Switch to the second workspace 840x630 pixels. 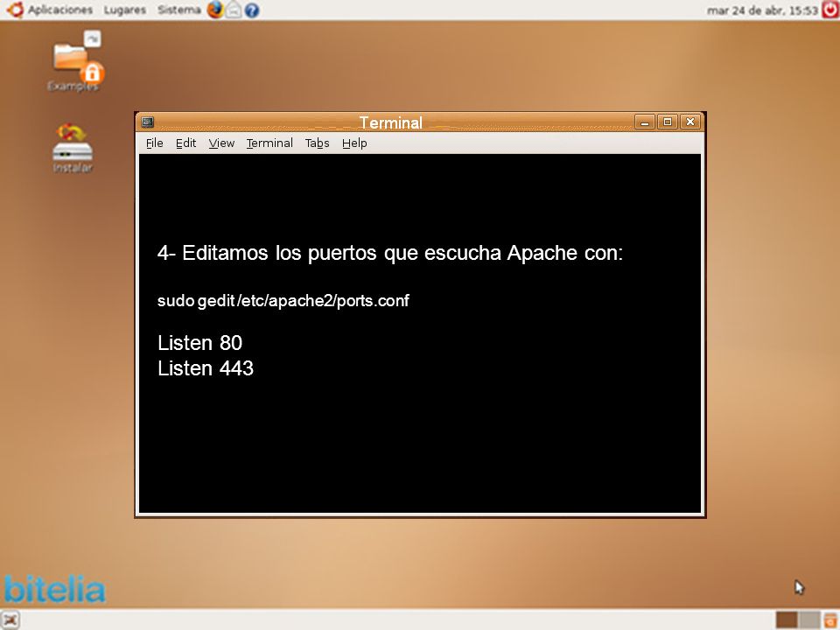808,620
